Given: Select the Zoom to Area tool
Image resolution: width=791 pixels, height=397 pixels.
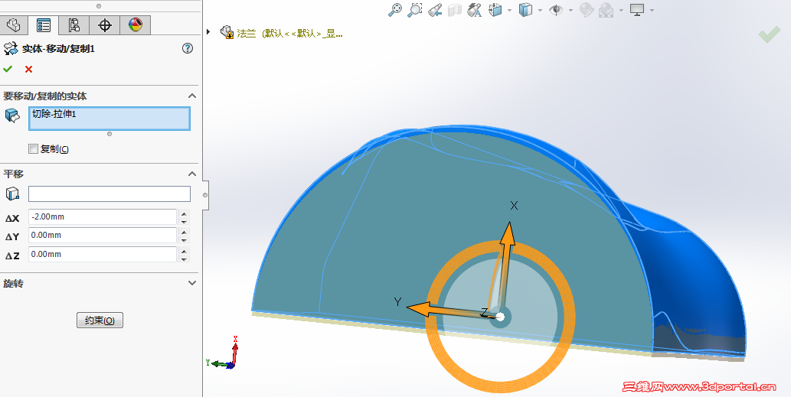Looking at the screenshot, I should (x=415, y=10).
